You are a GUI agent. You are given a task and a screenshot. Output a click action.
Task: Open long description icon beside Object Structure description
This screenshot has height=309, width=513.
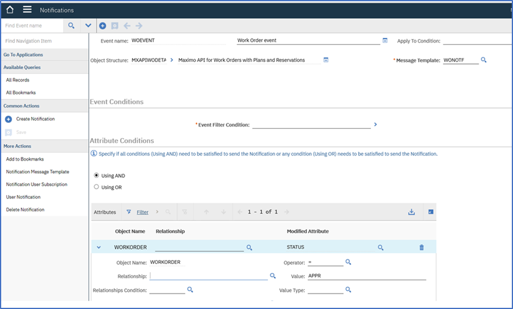coord(326,60)
